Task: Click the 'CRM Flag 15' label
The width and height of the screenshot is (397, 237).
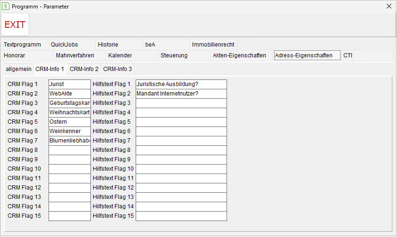Action: point(24,216)
